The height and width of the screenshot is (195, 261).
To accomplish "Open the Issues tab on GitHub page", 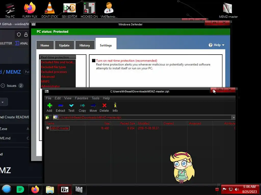I will 12,86.
